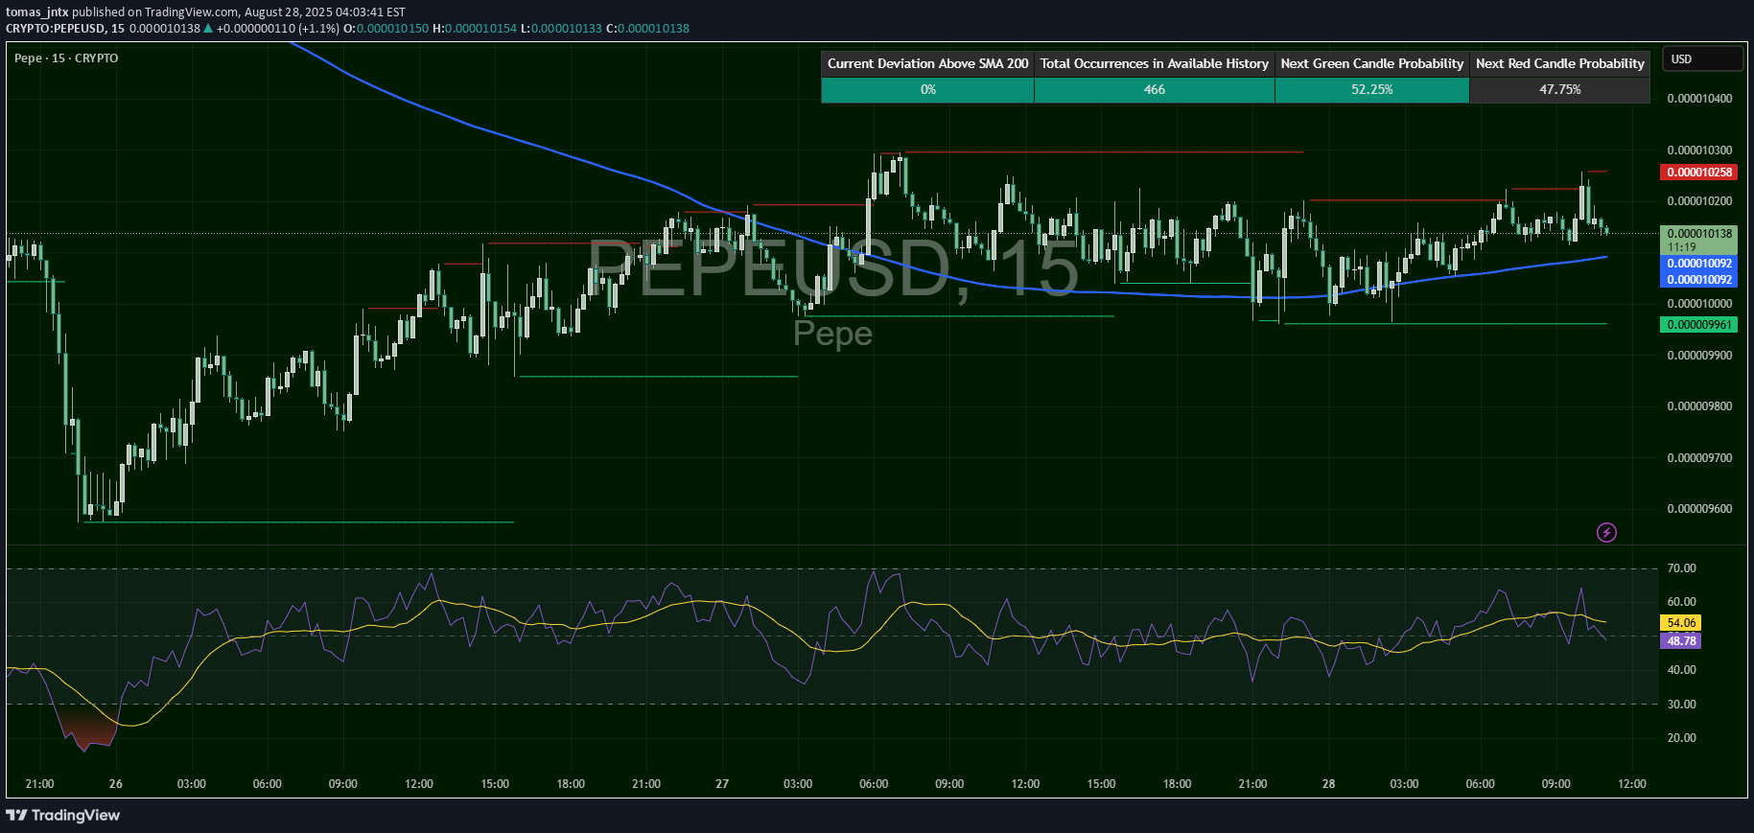Click the tomas_jntx author name
The height and width of the screenshot is (833, 1754).
click(x=36, y=12)
